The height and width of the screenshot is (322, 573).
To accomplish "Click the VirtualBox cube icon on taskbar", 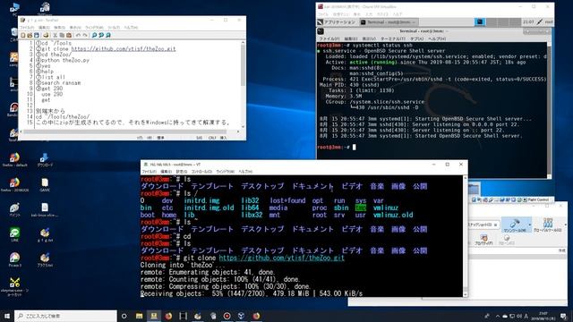I will 241,316.
